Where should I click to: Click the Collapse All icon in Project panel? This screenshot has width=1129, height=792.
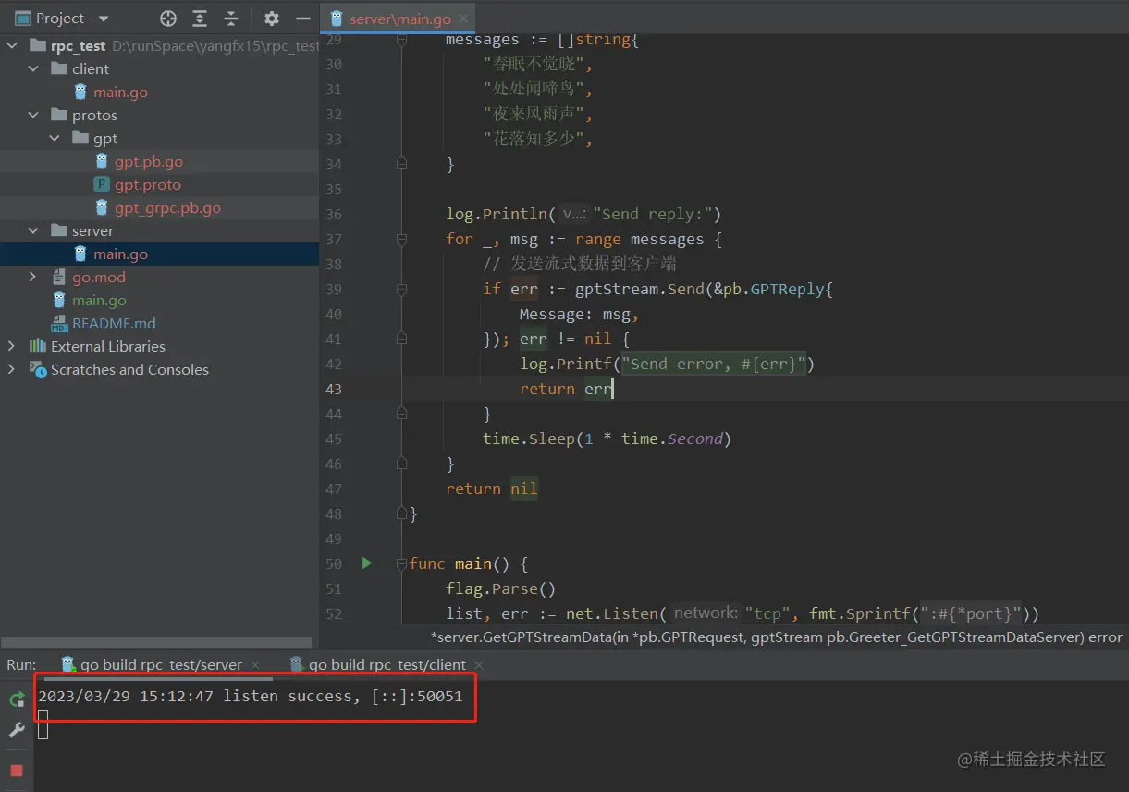[x=231, y=19]
